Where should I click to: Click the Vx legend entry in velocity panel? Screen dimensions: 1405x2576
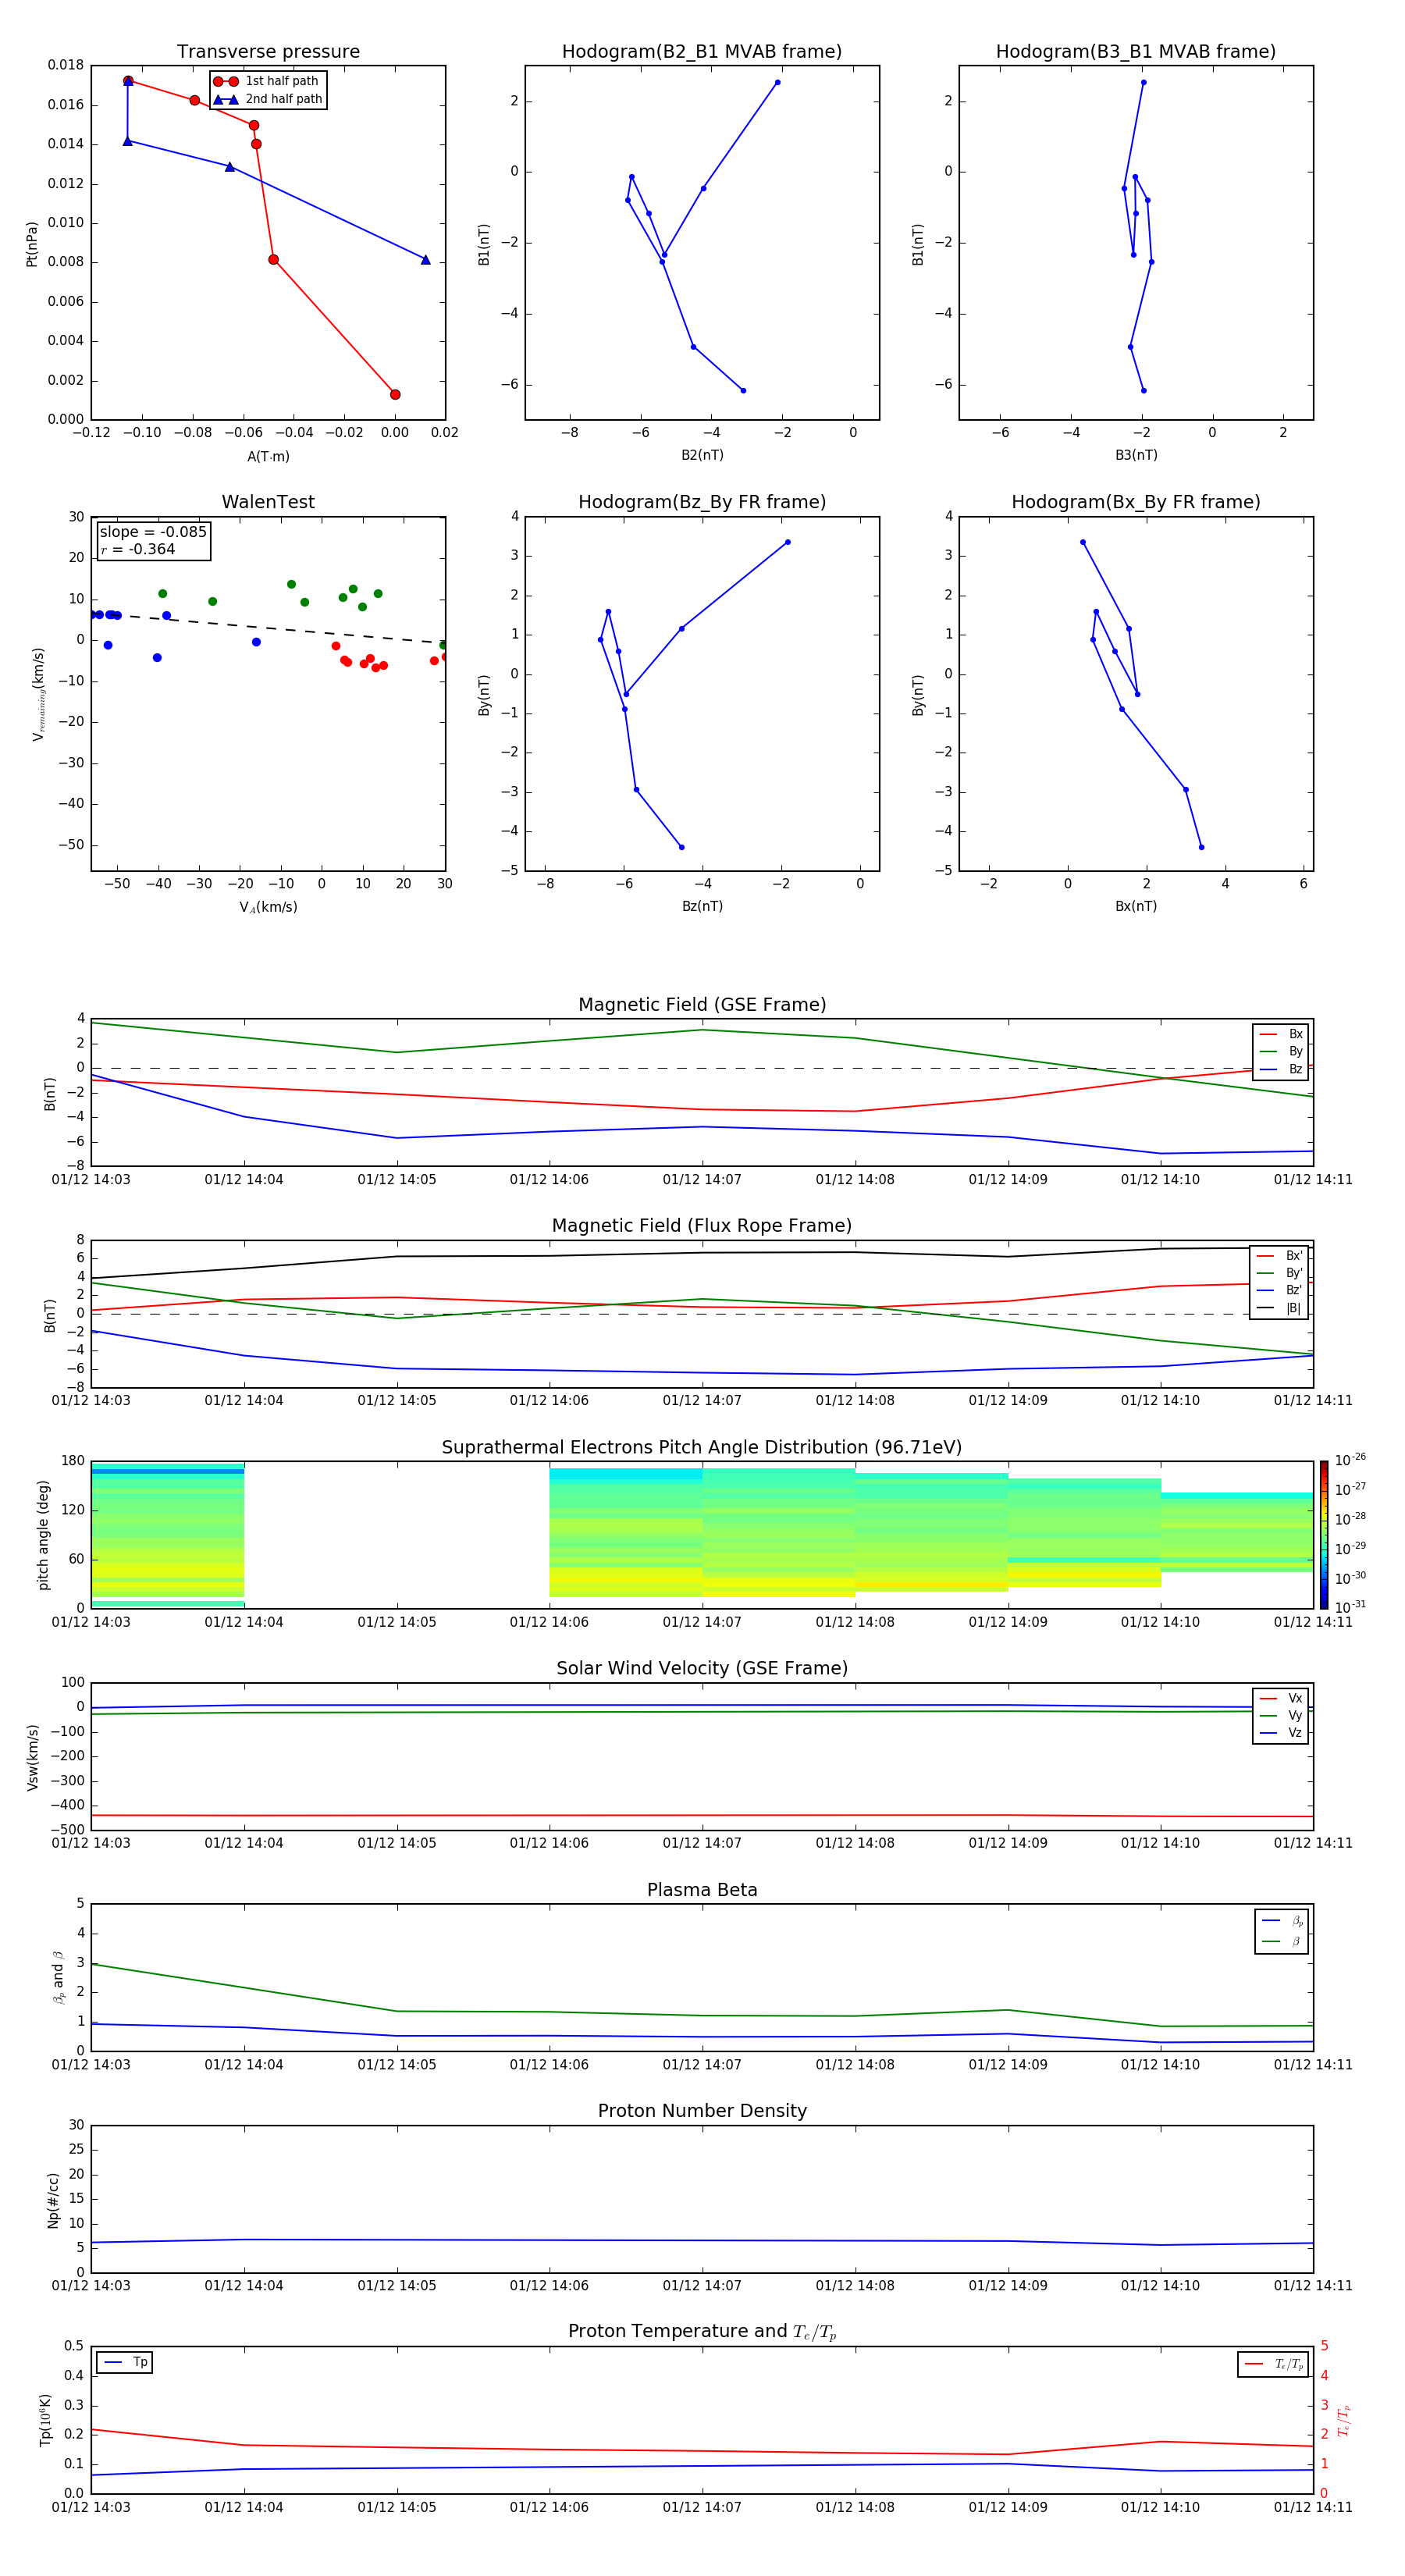1282,1699
